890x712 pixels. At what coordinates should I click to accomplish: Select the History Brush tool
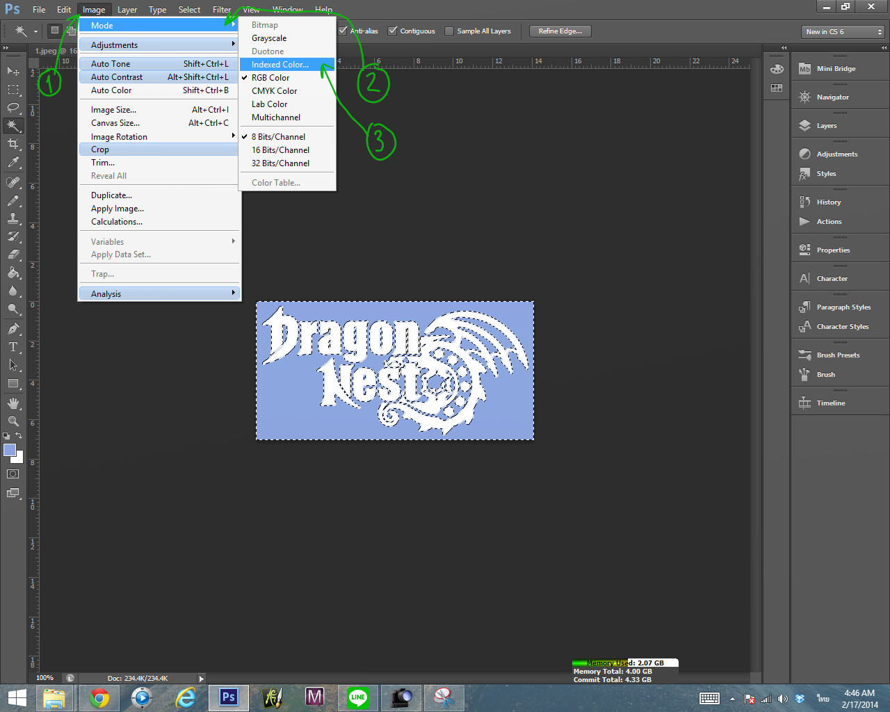click(x=13, y=236)
